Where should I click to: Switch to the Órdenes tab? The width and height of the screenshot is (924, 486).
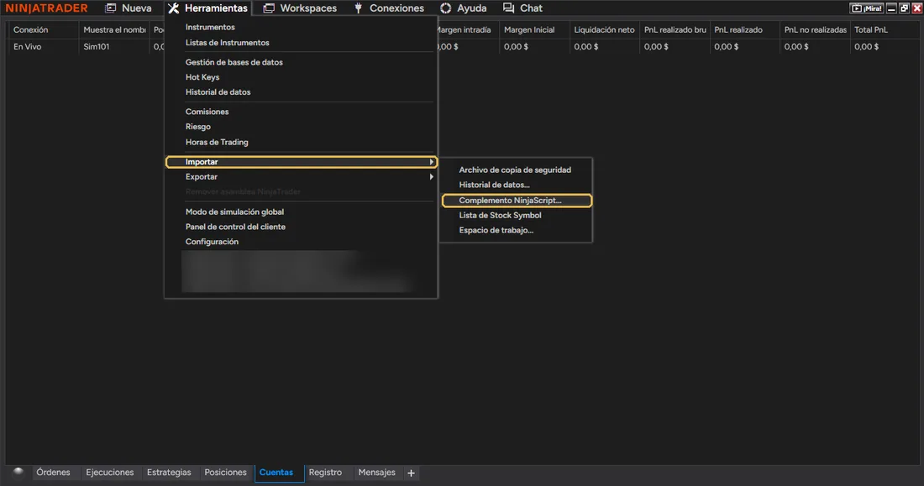click(x=53, y=473)
